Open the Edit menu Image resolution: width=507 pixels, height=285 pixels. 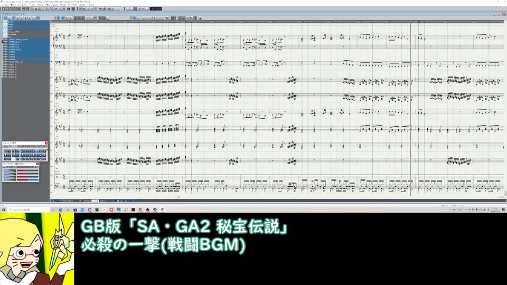(13, 5)
